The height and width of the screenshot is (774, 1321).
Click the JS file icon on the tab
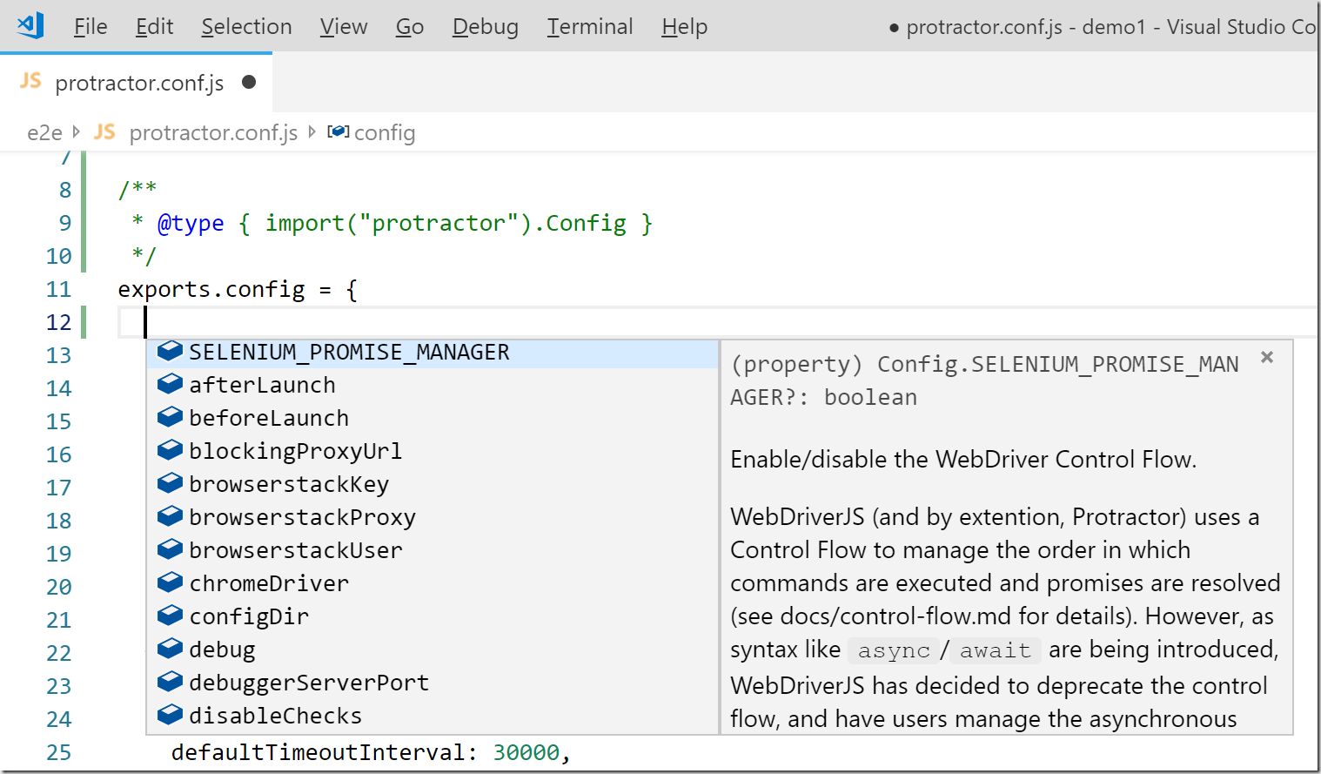click(30, 81)
